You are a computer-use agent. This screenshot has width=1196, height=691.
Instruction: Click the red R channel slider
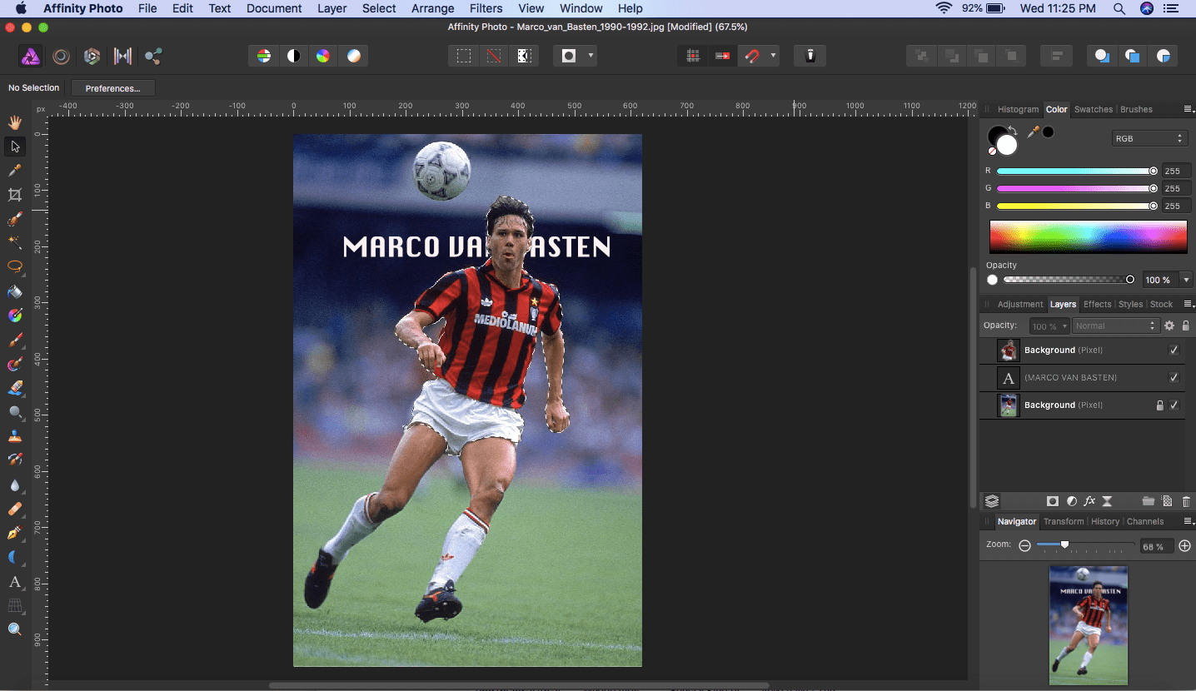(1074, 172)
